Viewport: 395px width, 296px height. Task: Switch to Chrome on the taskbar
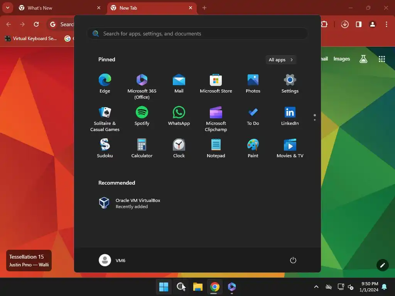coord(215,287)
